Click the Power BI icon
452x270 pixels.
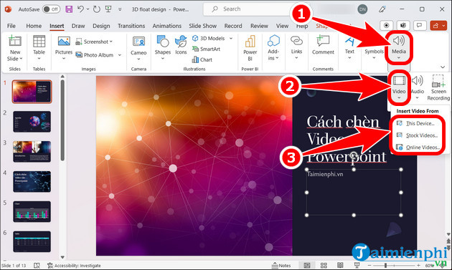coord(250,41)
